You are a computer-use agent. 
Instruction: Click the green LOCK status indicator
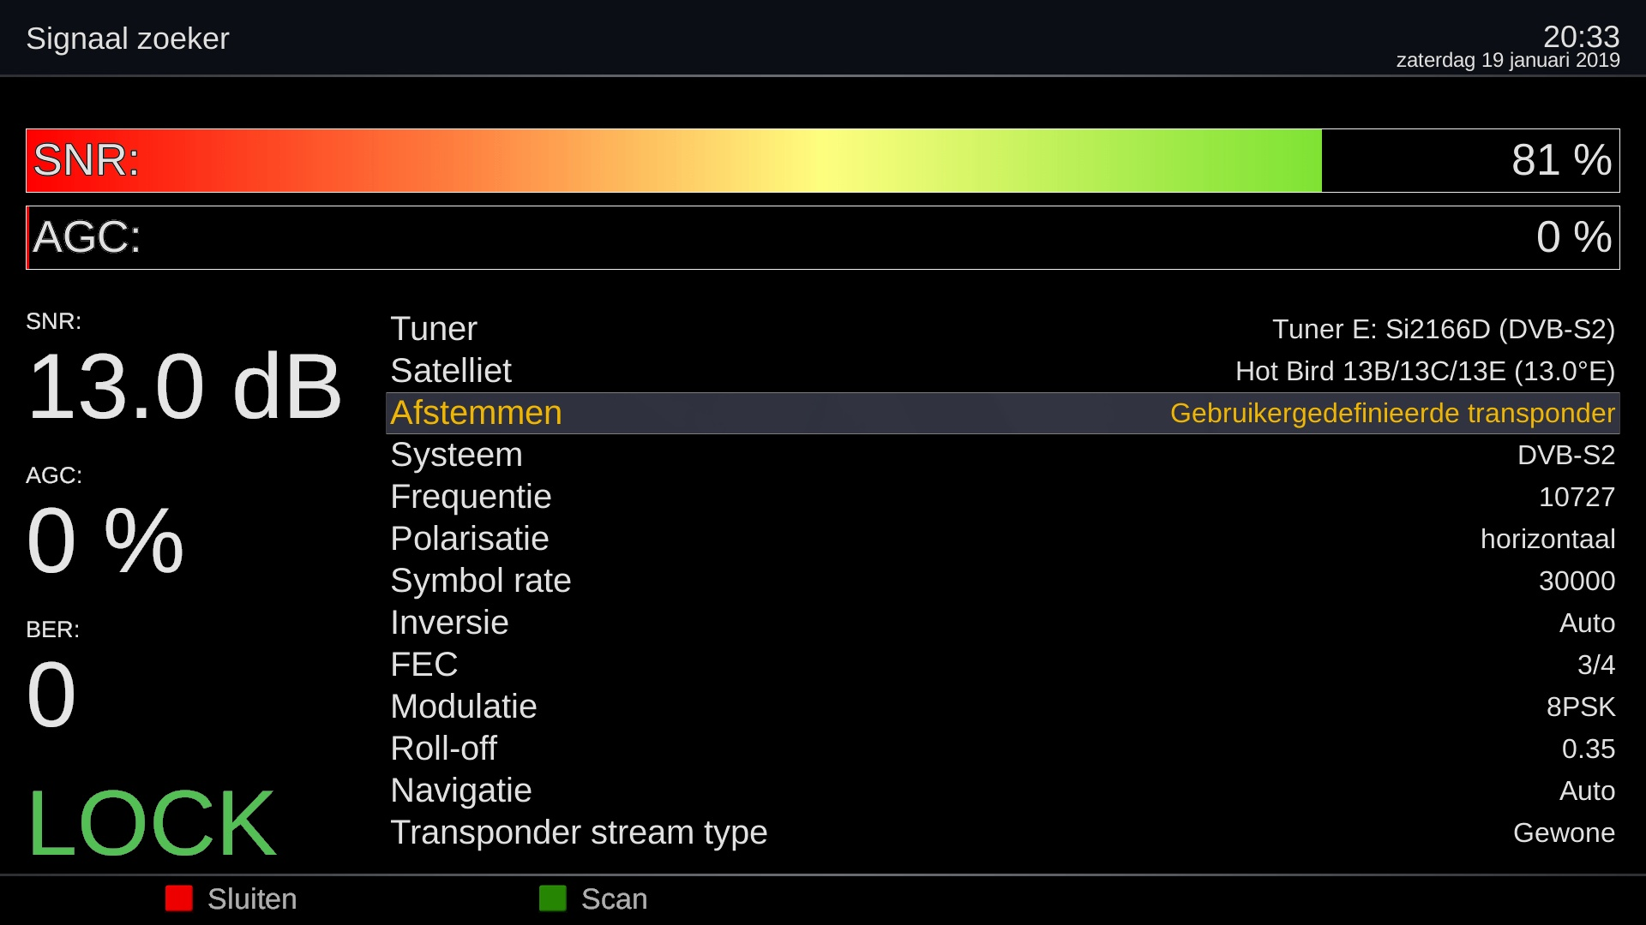tap(152, 823)
